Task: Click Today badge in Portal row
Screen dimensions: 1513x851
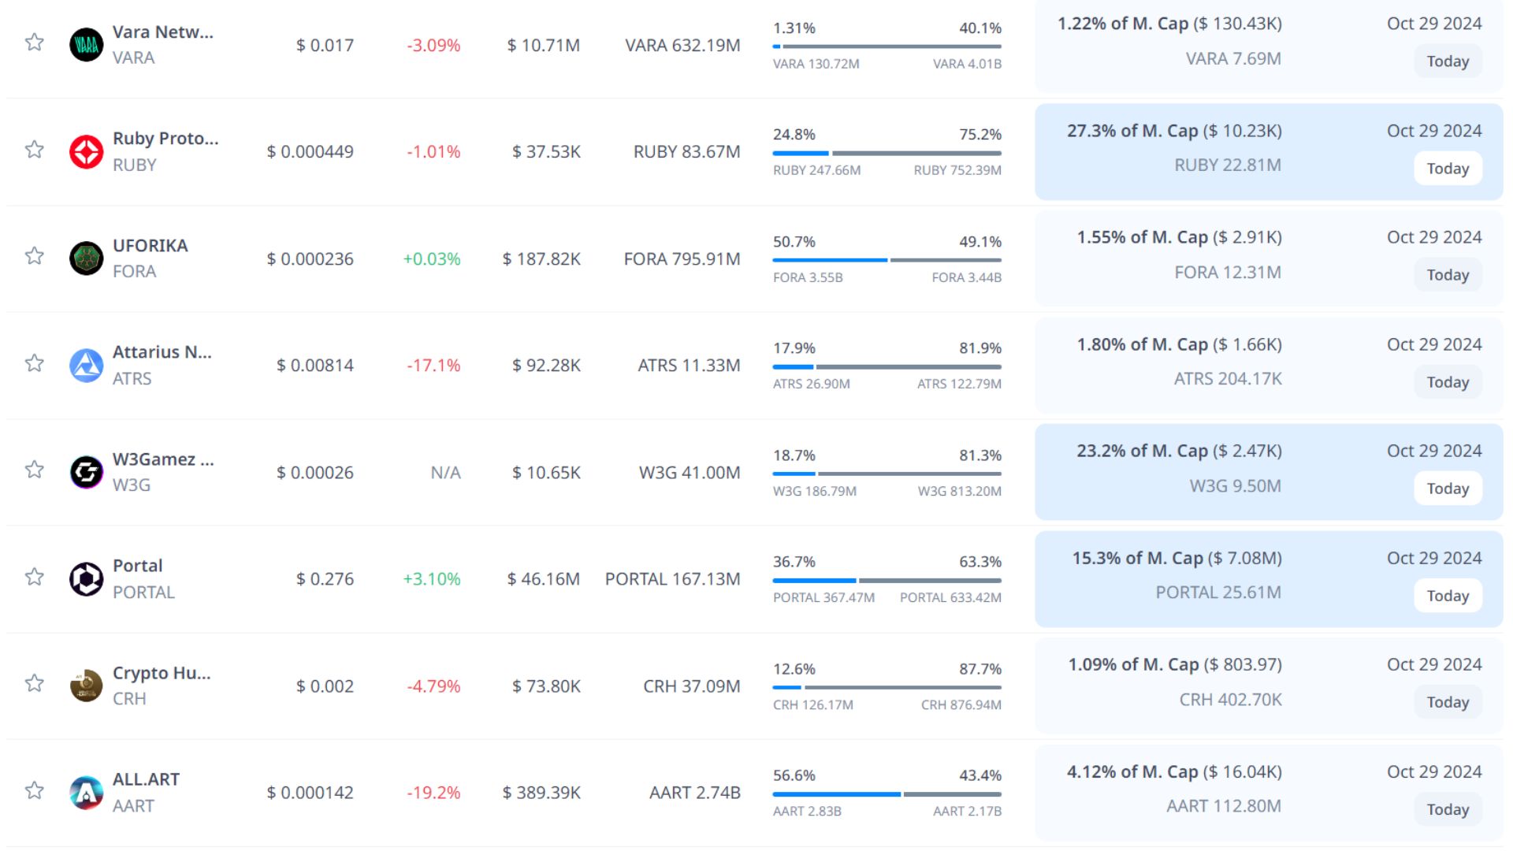Action: (1448, 596)
